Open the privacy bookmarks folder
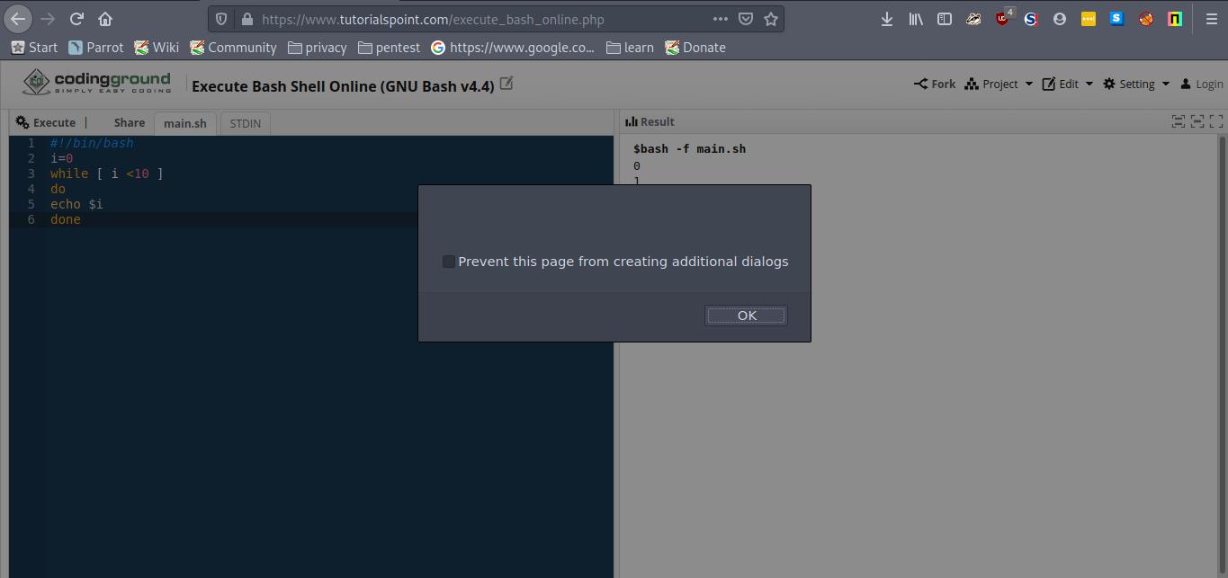Screen dimensions: 1228x578 click(317, 48)
